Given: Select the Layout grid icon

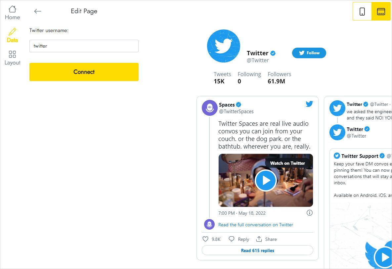Looking at the screenshot, I should [12, 54].
